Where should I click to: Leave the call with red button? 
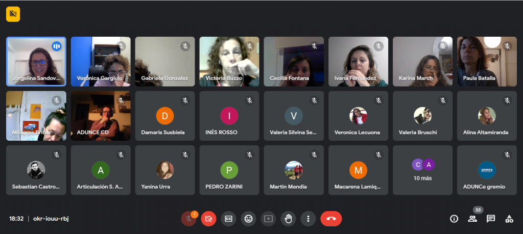pos(331,219)
